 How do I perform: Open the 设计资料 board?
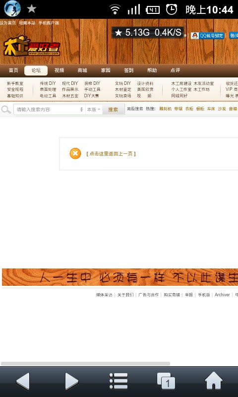(x=145, y=83)
